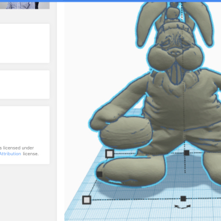
Task: Click the "licensed under" text in bottom card
Action: 19,148
